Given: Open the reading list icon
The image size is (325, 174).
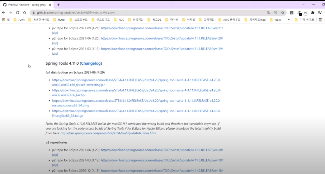Looking at the screenshot, I should tap(321, 20).
